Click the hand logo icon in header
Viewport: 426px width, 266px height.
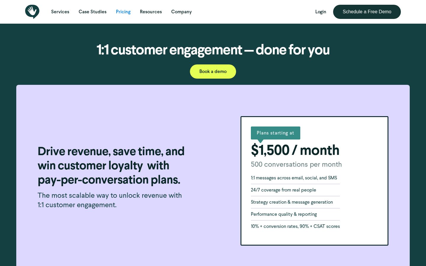click(x=32, y=12)
